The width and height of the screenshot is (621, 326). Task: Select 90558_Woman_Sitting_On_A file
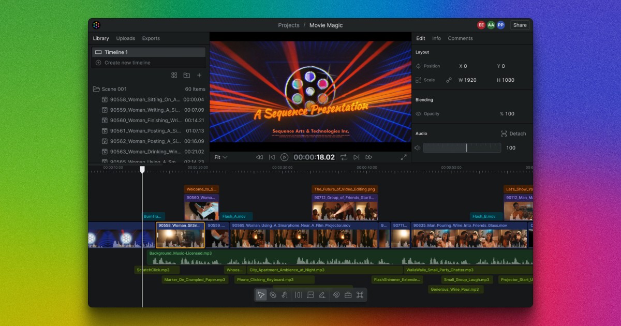[153, 99]
